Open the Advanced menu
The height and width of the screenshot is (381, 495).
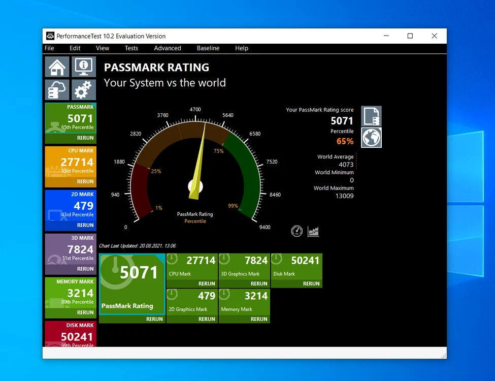pos(168,48)
